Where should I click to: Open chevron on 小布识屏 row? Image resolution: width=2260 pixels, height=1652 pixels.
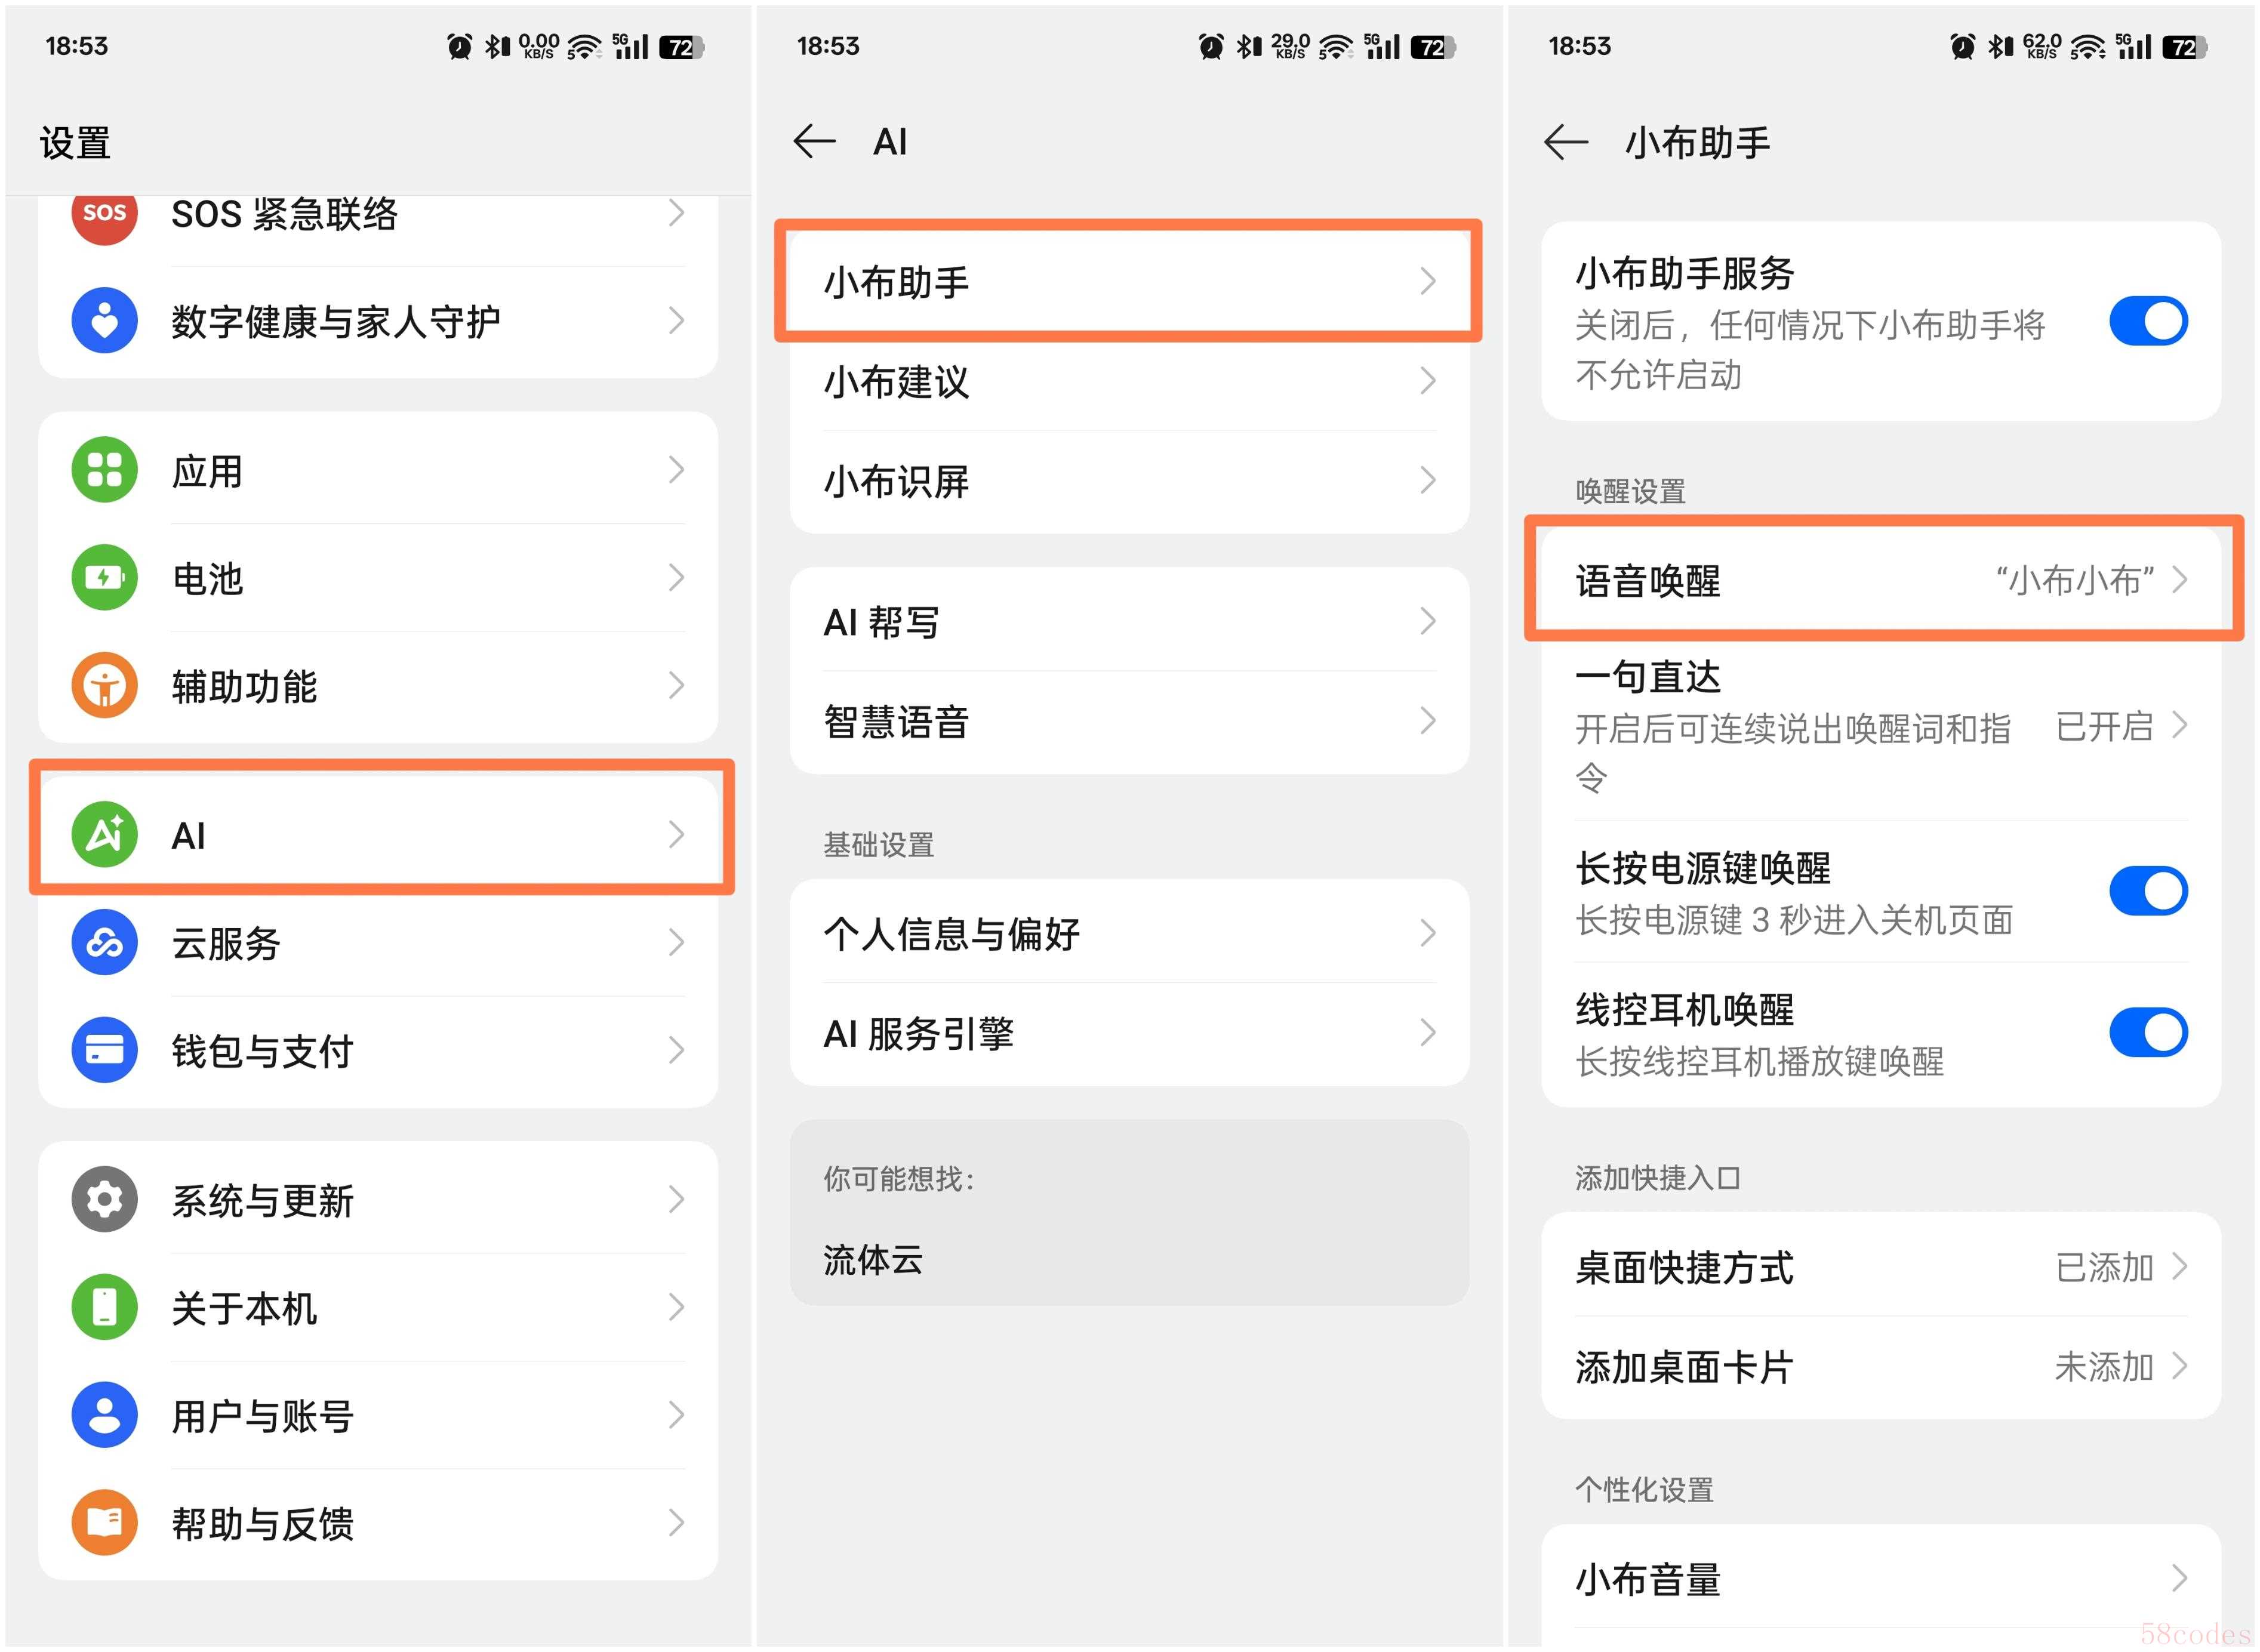(x=1428, y=481)
